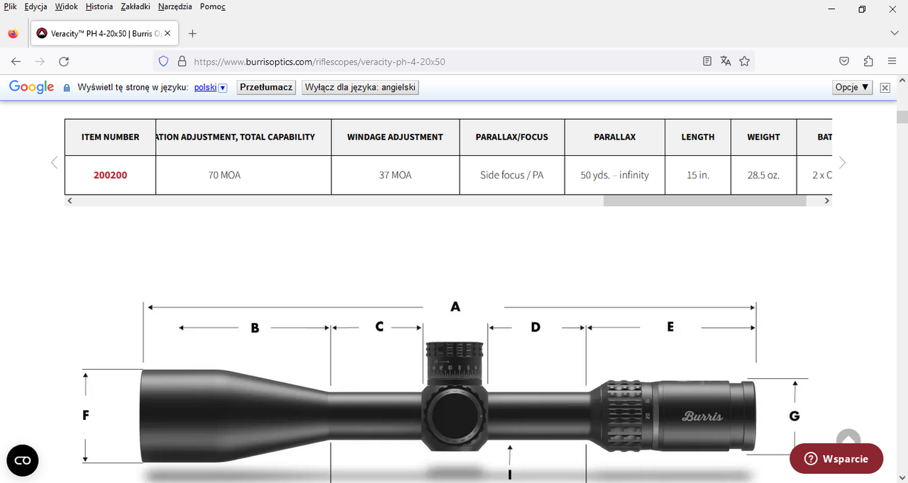Viewport: 908px width, 483px height.
Task: Open a new tab with the plus button
Action: pos(192,33)
